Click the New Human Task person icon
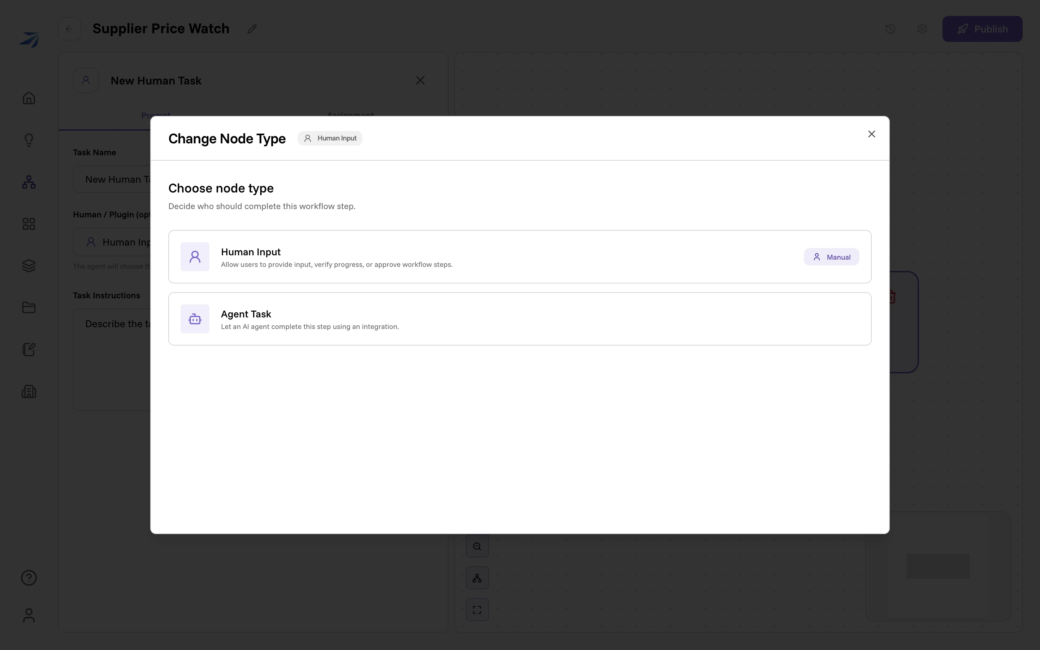The height and width of the screenshot is (650, 1040). click(86, 81)
